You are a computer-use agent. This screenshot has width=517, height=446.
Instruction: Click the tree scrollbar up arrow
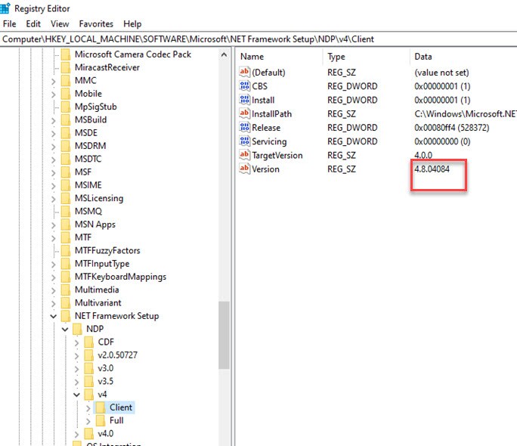pos(224,54)
